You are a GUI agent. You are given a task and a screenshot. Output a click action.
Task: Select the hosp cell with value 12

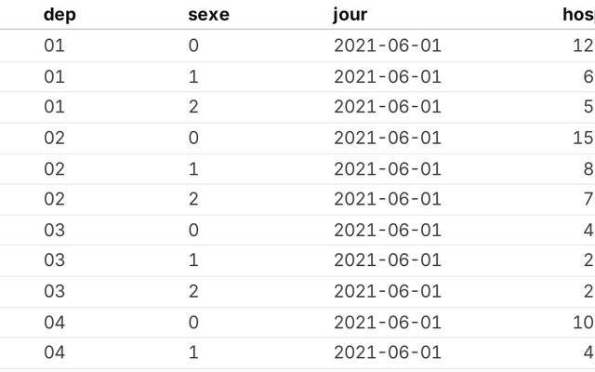pyautogui.click(x=583, y=45)
